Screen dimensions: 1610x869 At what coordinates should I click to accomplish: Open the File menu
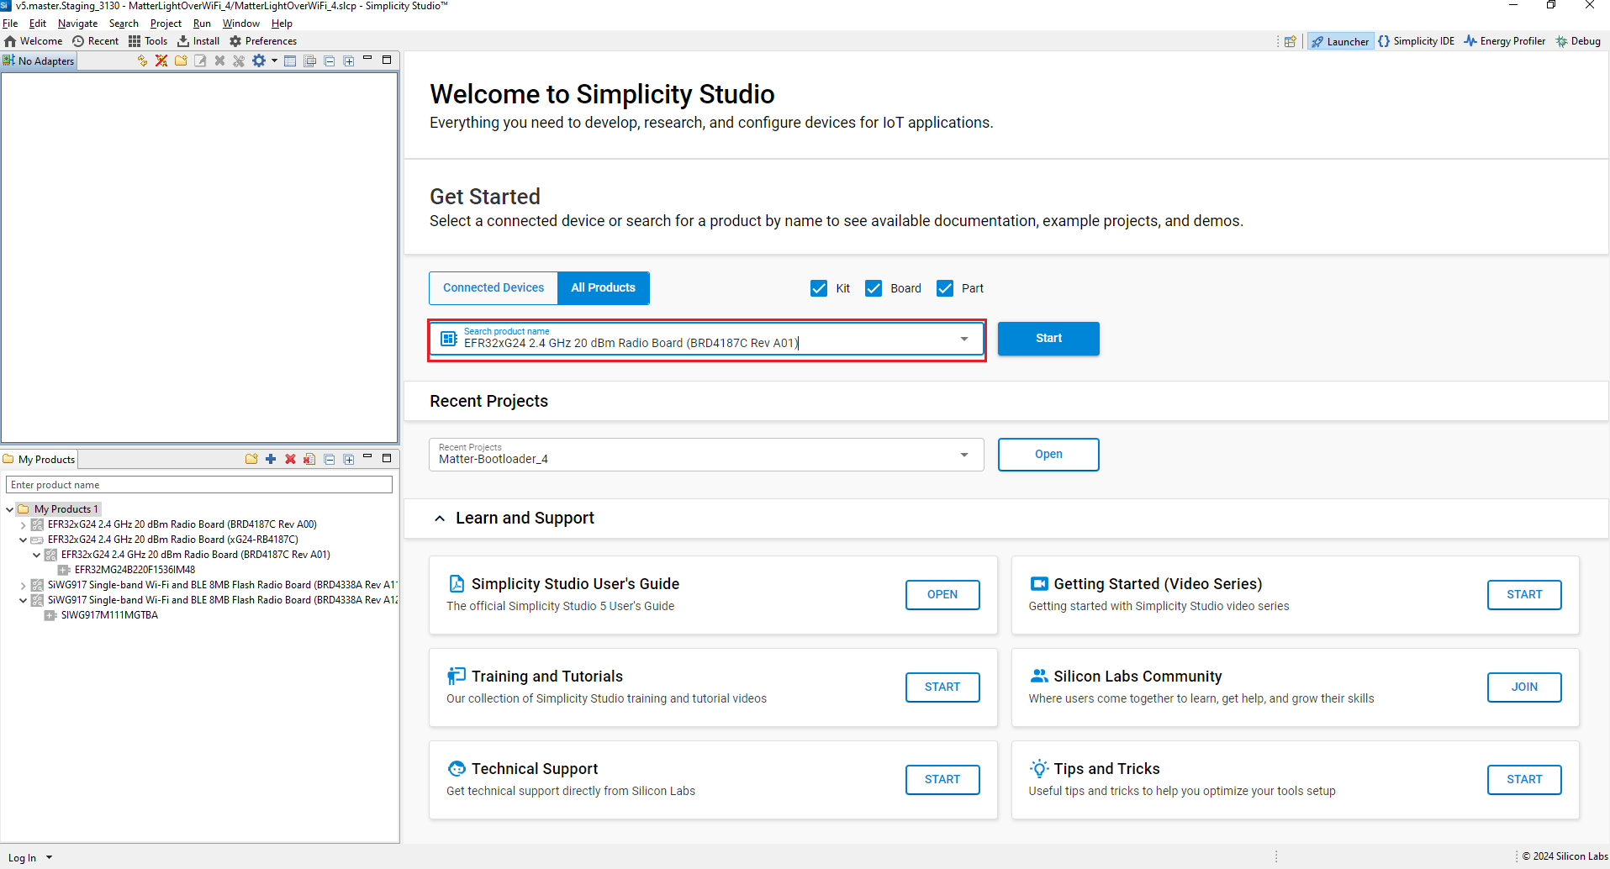pyautogui.click(x=10, y=24)
